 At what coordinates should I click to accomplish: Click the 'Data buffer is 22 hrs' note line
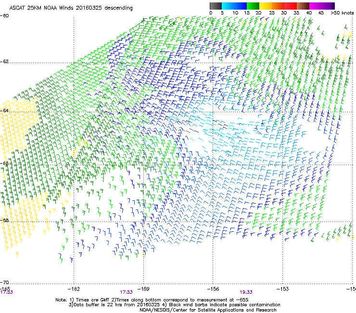tap(175, 305)
